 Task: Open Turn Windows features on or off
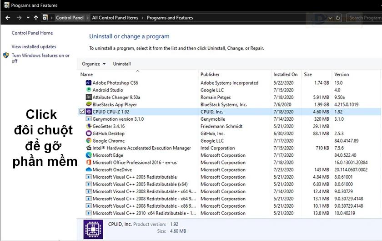(x=40, y=58)
